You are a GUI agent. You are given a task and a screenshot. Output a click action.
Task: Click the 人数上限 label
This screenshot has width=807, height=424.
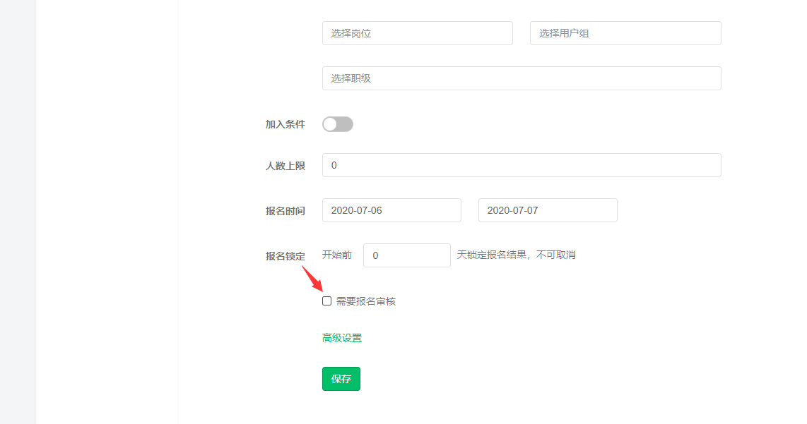pyautogui.click(x=285, y=166)
